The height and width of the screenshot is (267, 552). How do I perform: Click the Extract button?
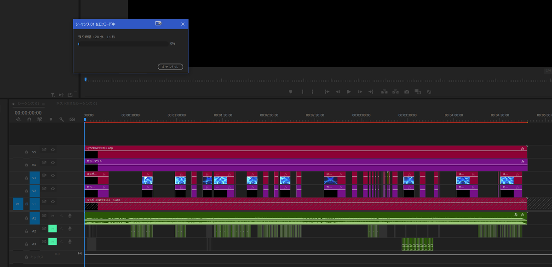pyautogui.click(x=395, y=92)
